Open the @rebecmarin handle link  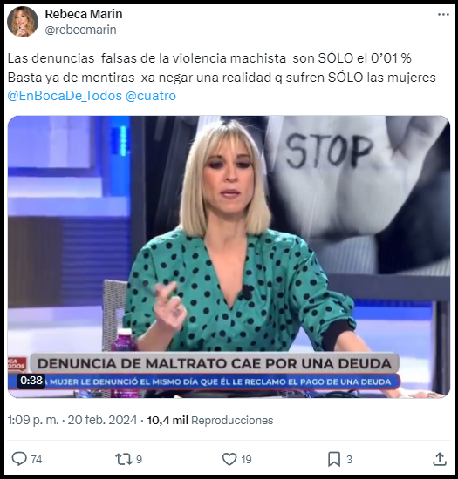[81, 30]
